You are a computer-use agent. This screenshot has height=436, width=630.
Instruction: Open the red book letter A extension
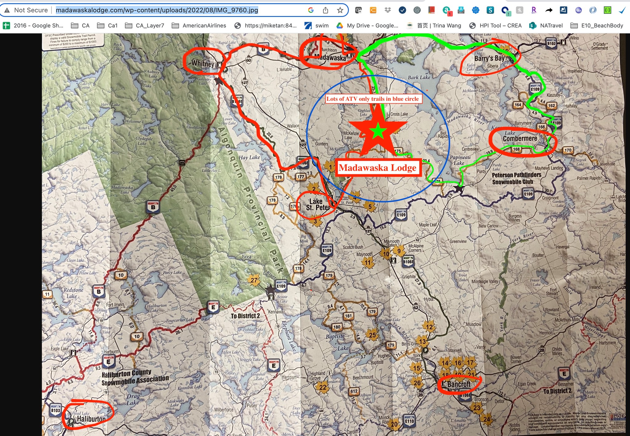pyautogui.click(x=432, y=10)
